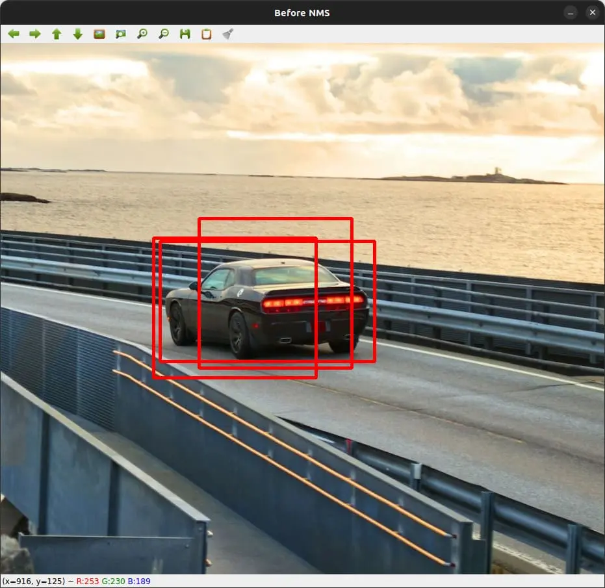Click the pixel coordinates status bar text
The height and width of the screenshot is (588, 605).
[75, 581]
